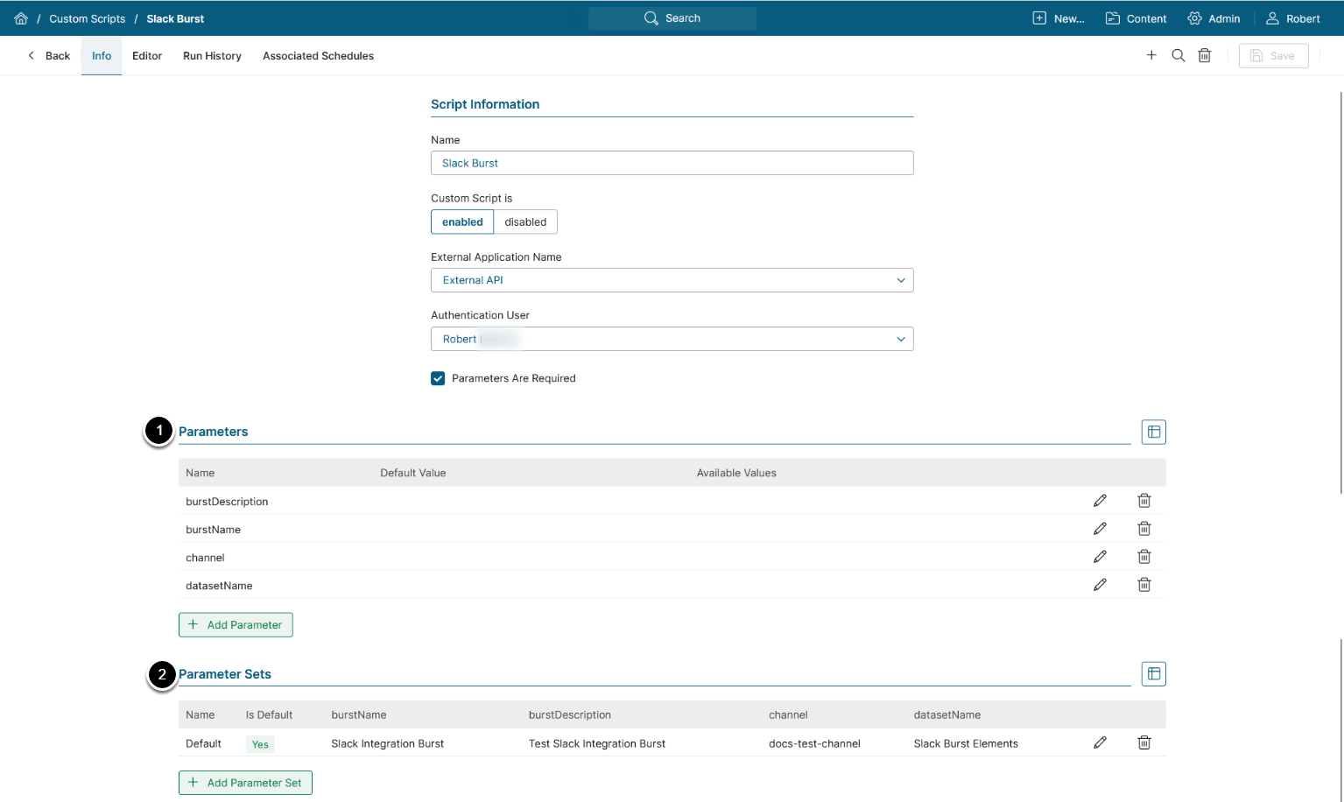
Task: Click the home icon in breadcrumb
Action: coord(21,18)
